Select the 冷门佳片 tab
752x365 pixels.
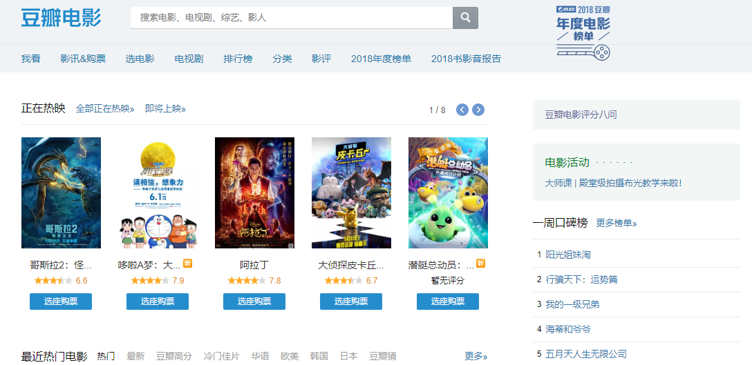(x=222, y=357)
